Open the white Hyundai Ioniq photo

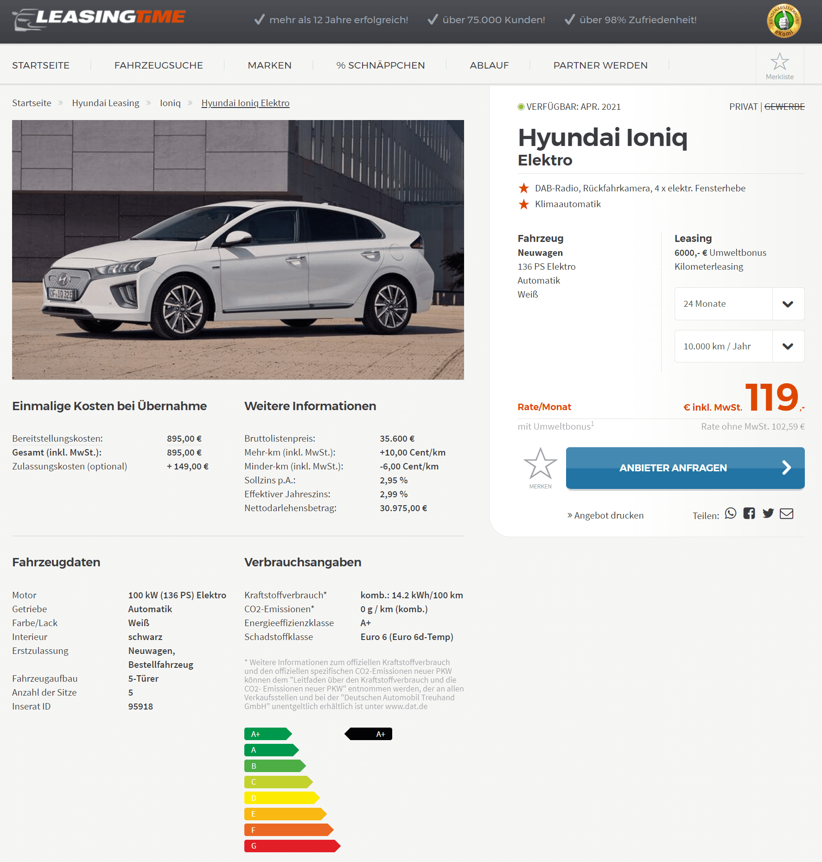pos(238,250)
